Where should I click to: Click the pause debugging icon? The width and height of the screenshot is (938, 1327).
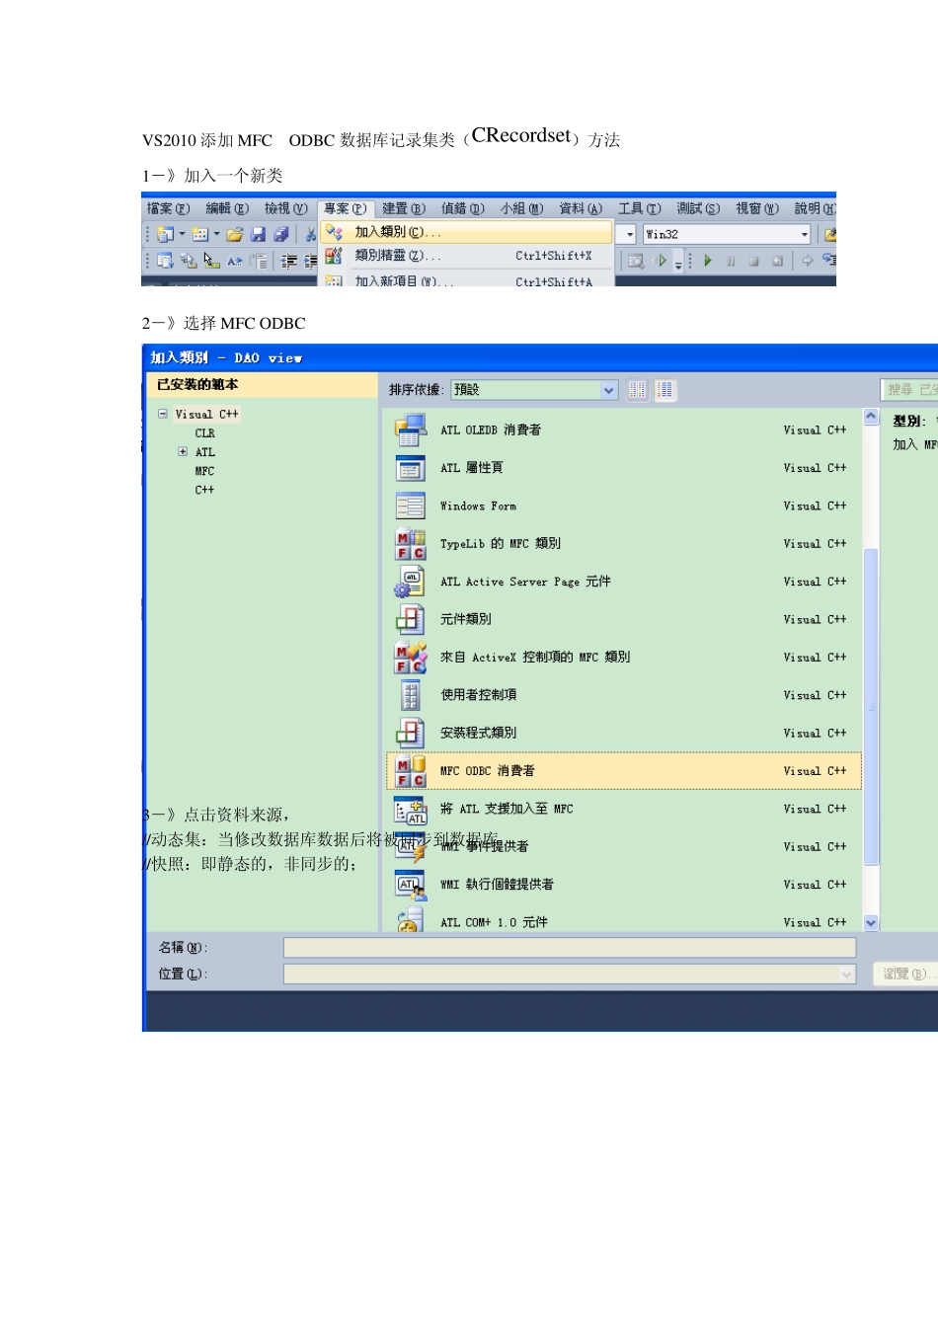731,261
